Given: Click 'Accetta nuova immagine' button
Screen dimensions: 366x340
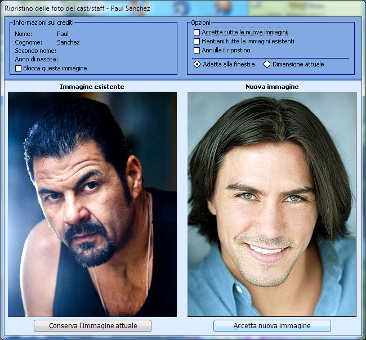Looking at the screenshot, I should tap(272, 325).
